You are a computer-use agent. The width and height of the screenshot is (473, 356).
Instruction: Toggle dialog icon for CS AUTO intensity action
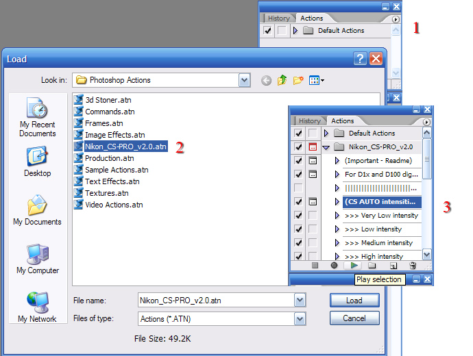tap(313, 201)
